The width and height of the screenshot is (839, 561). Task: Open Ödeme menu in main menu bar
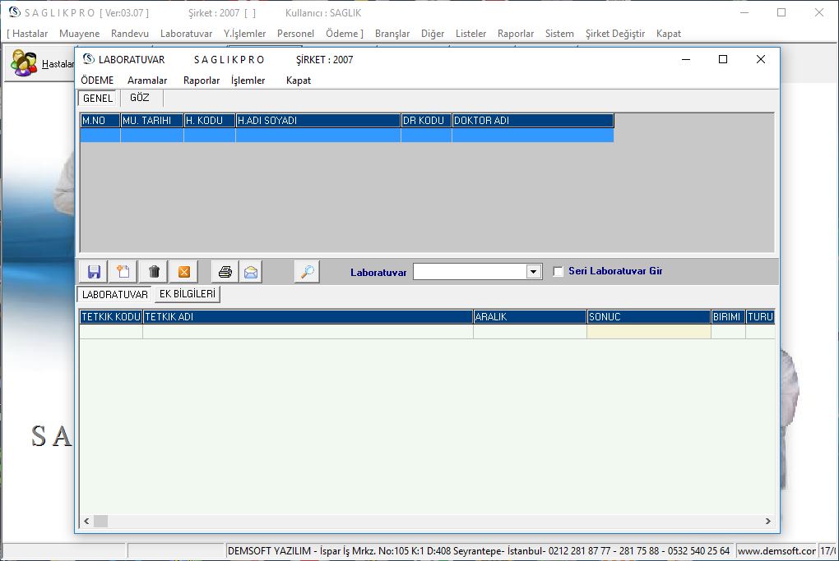(x=342, y=34)
